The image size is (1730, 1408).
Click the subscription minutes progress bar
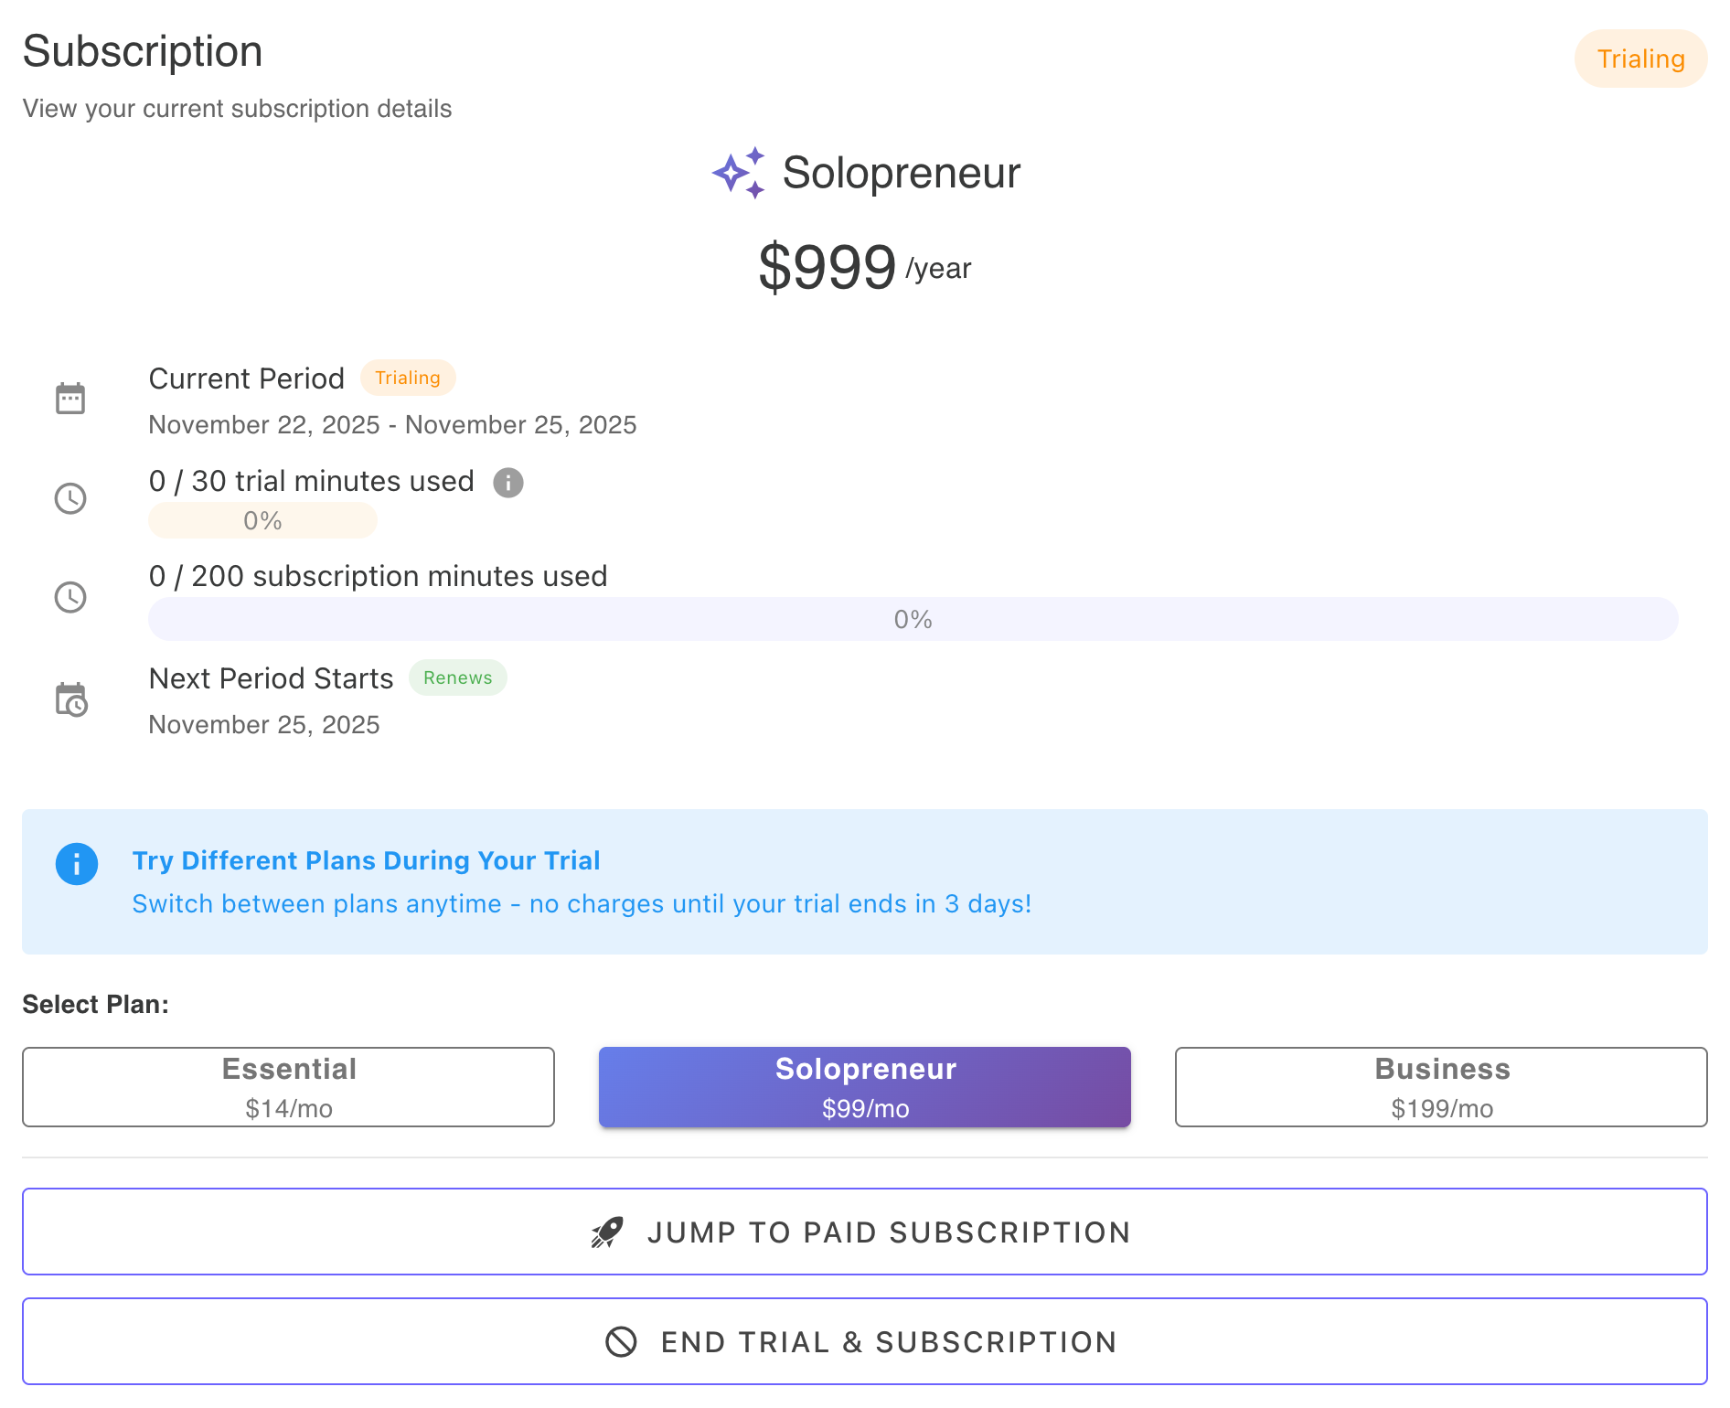[913, 619]
